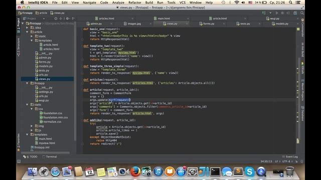Open Sublime Text from the Dock
The height and width of the screenshot is (180, 321).
tap(238, 171)
